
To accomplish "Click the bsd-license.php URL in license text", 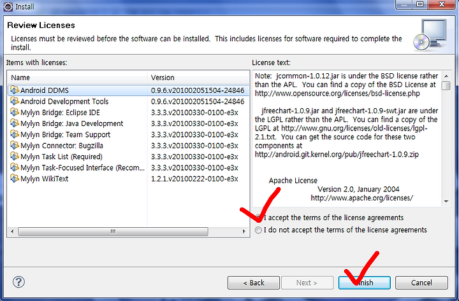I will coord(337,94).
